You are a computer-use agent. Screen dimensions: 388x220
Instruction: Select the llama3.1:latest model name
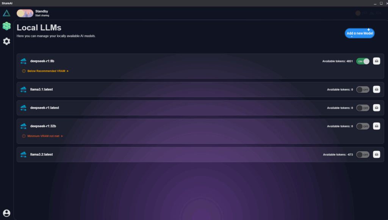click(41, 89)
